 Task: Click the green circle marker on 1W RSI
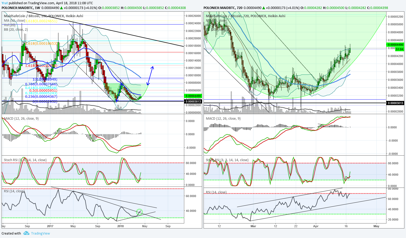pyautogui.click(x=139, y=212)
